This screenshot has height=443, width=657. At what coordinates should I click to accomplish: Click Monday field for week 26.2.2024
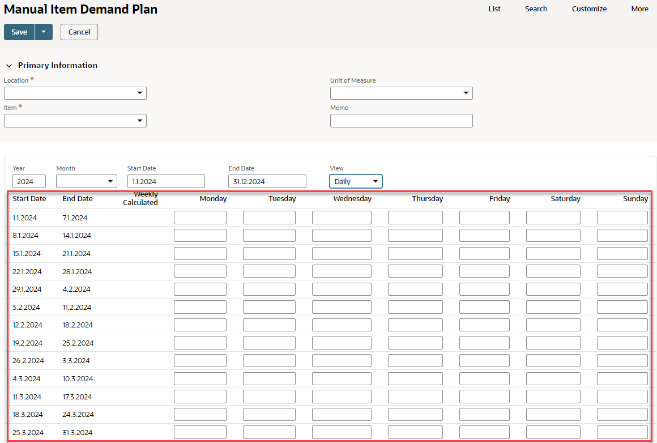click(x=200, y=361)
